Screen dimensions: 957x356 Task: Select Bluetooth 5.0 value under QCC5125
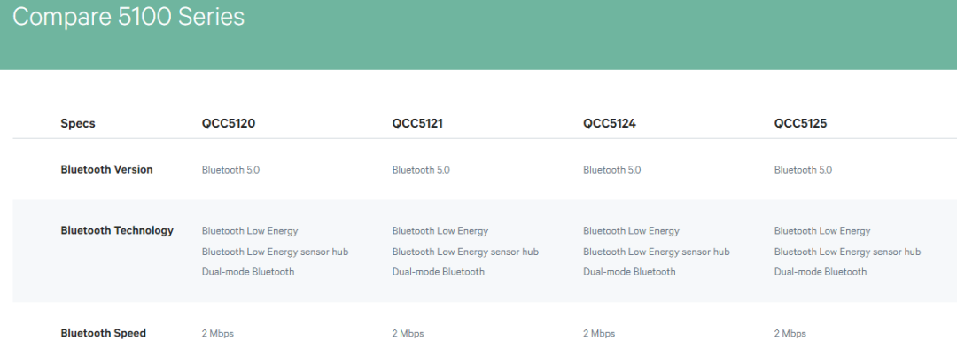click(803, 170)
